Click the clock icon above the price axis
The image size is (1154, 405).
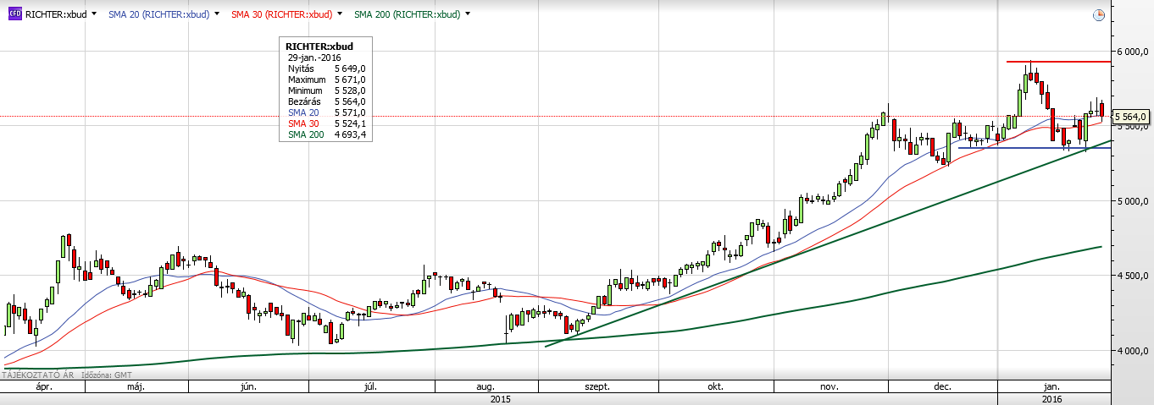point(1099,15)
